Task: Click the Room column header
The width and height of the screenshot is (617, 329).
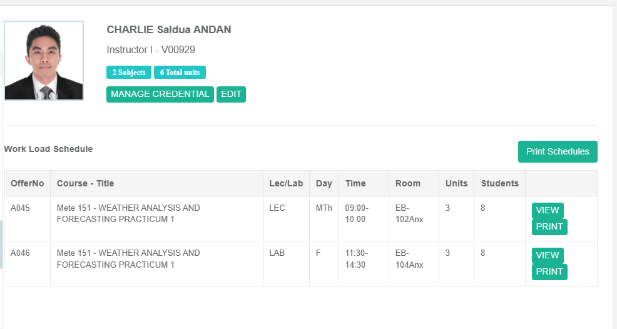Action: pos(408,183)
